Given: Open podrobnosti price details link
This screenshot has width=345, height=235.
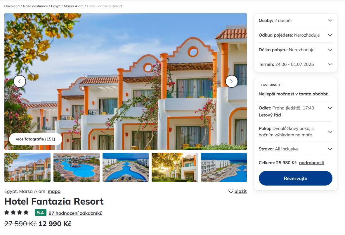Looking at the screenshot, I should pos(312,163).
